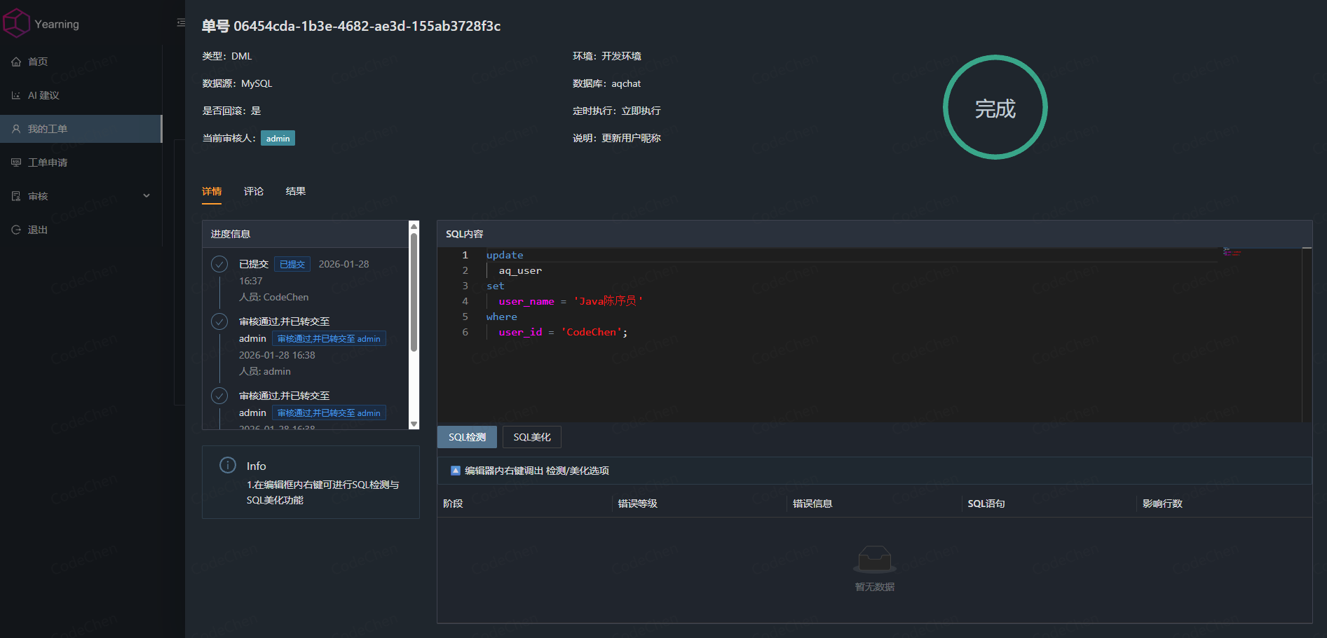Viewport: 1327px width, 638px height.
Task: Collapse the sidebar with the menu fold icon
Action: [x=181, y=23]
